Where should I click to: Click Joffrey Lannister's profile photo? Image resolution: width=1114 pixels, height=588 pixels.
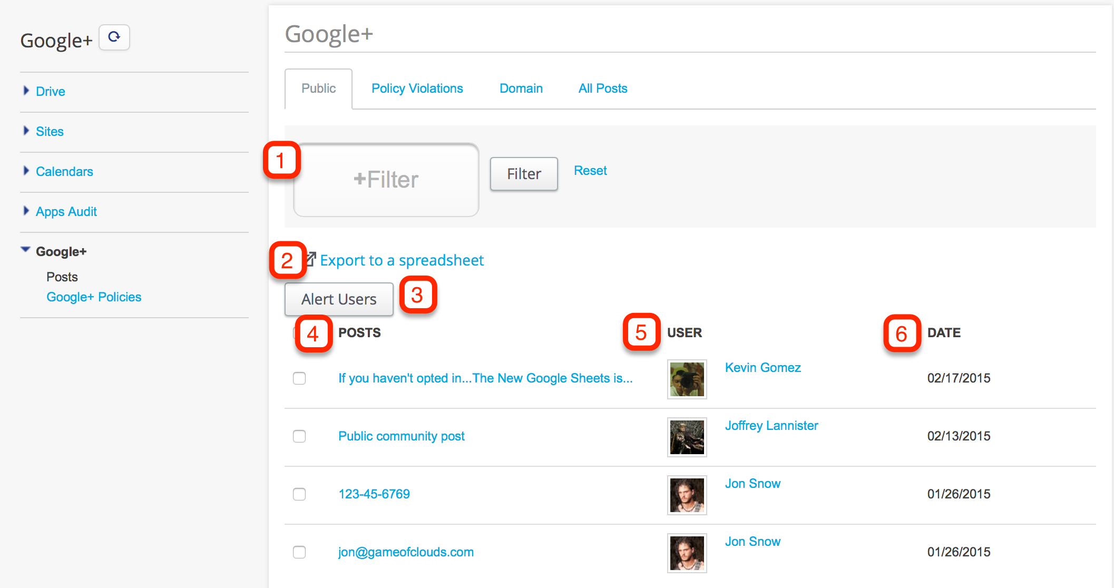pos(687,437)
